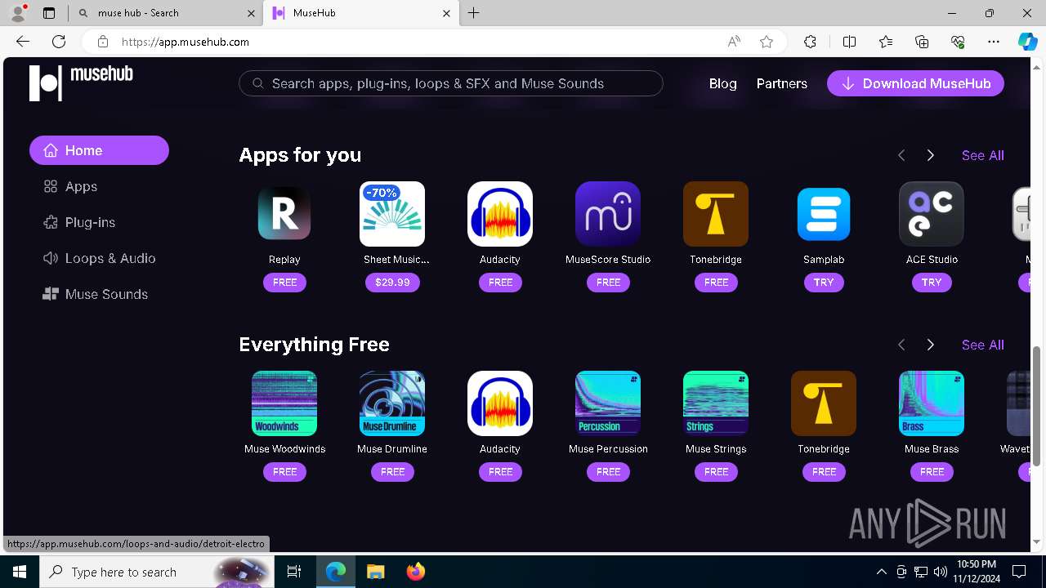This screenshot has width=1046, height=588.
Task: Open the Muse Brass icon
Action: click(932, 403)
